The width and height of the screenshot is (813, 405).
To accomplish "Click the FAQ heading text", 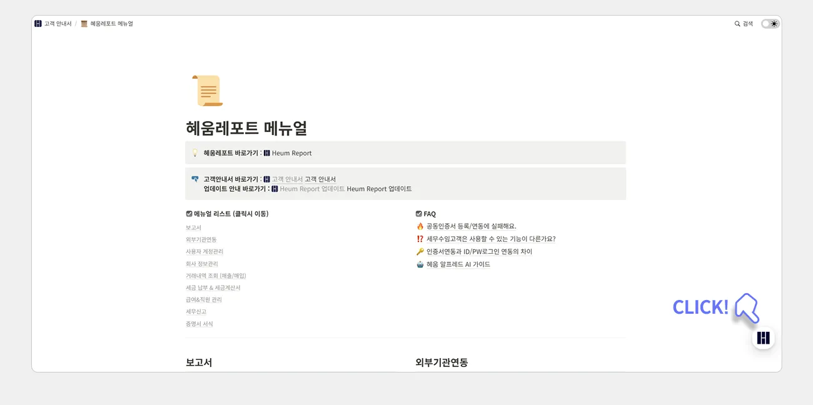I will click(x=430, y=214).
